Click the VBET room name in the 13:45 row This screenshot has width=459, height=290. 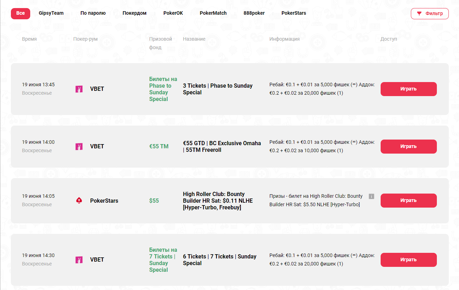97,89
